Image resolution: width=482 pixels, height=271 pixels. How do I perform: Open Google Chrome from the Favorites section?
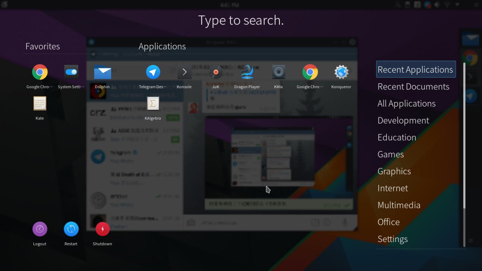40,72
